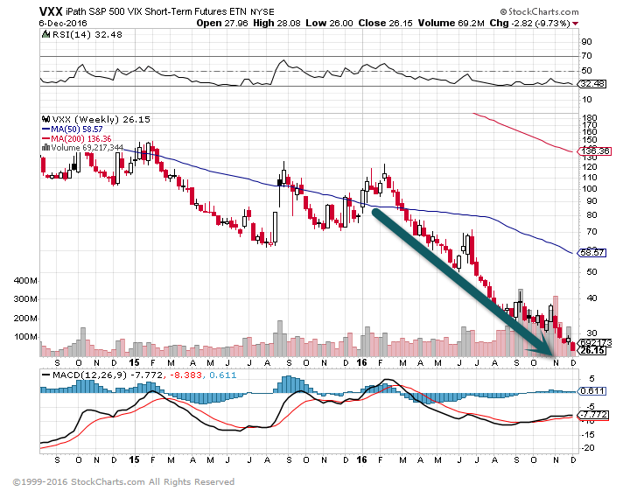Viewport: 637px width, 498px height.
Task: Click the candlestick icon before VXX (Weekly)
Action: [x=45, y=119]
